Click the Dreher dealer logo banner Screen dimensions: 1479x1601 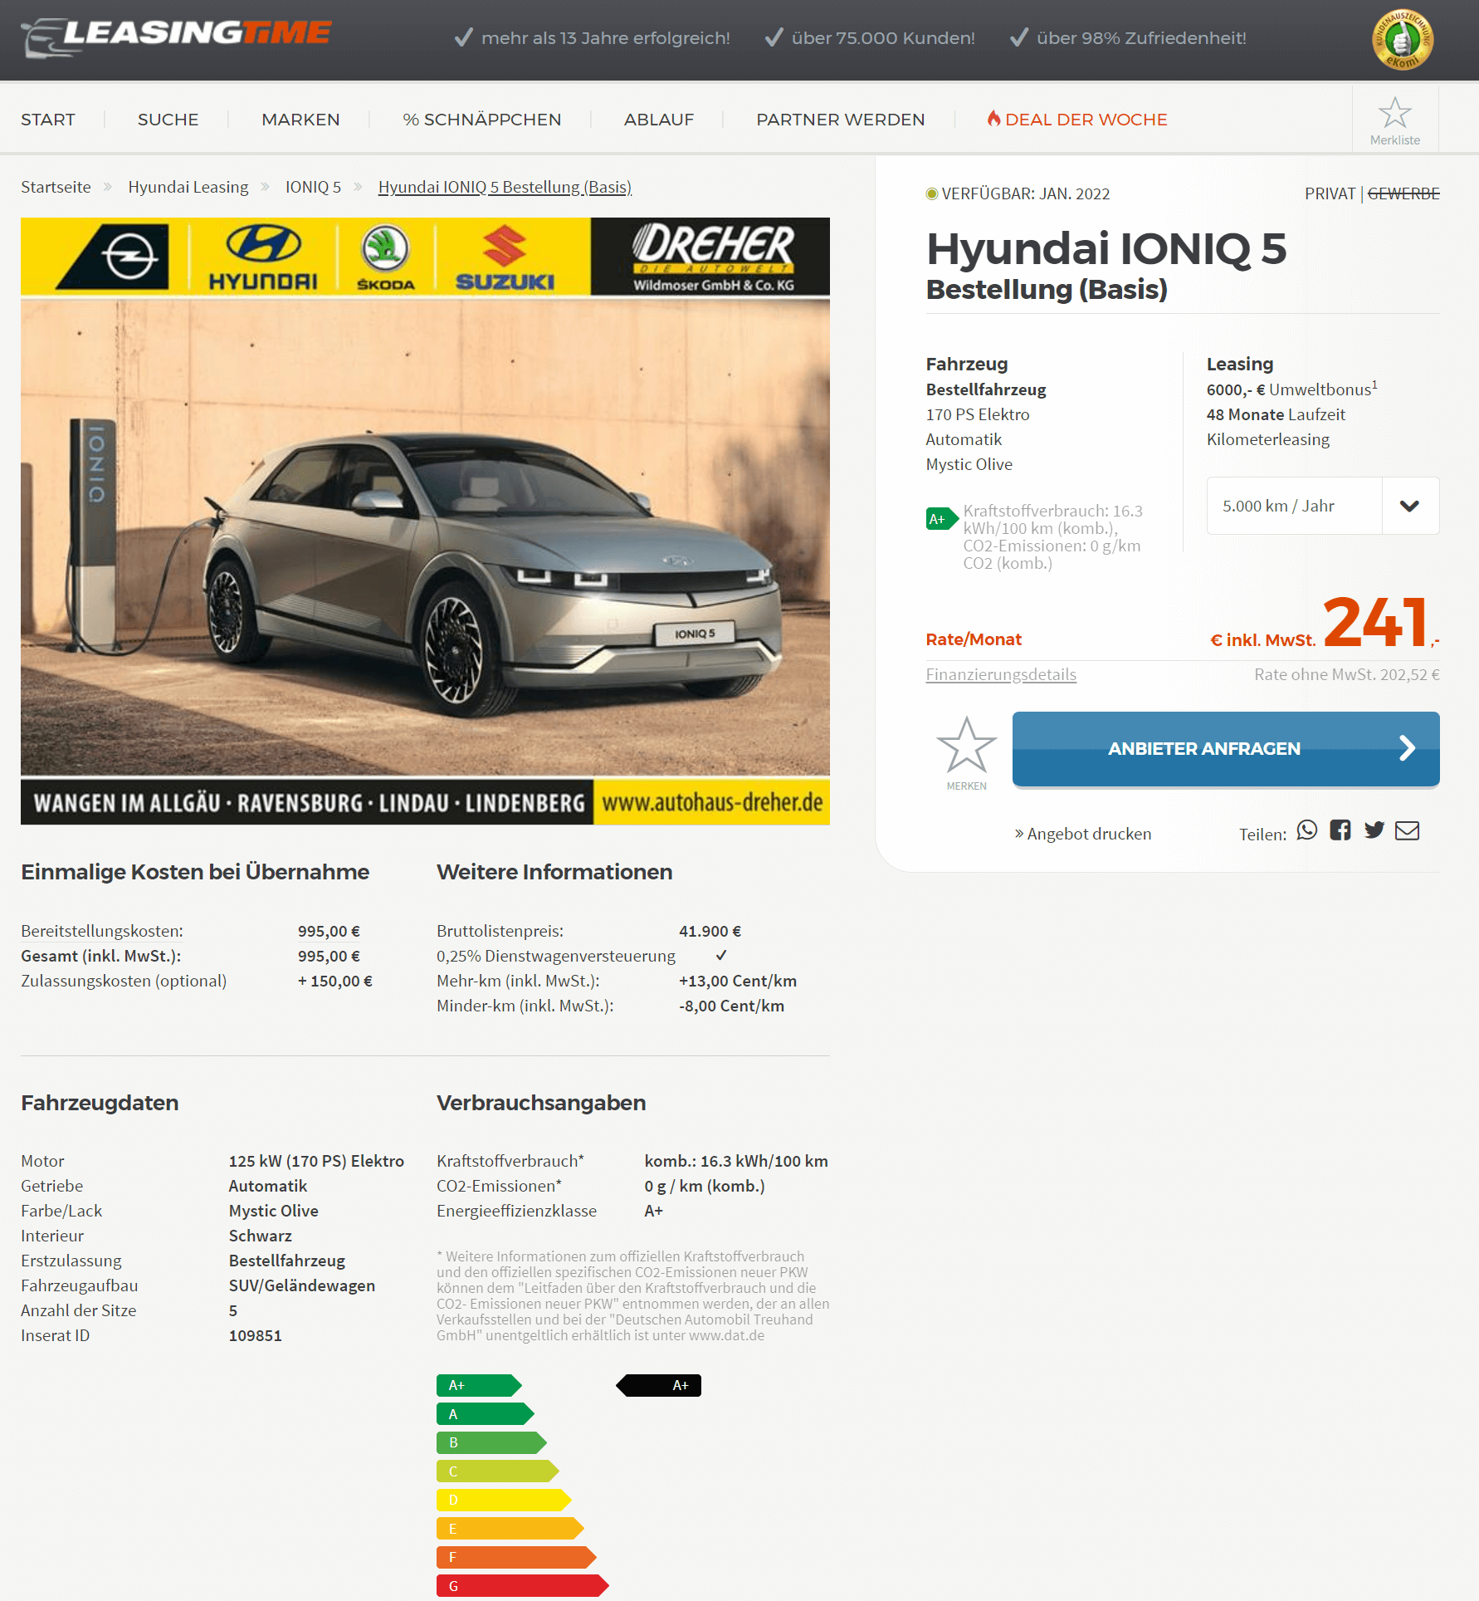click(x=712, y=257)
